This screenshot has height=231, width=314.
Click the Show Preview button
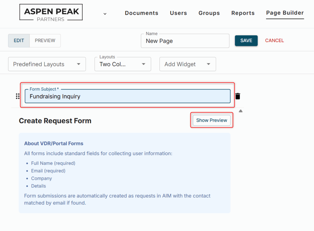coord(212,120)
